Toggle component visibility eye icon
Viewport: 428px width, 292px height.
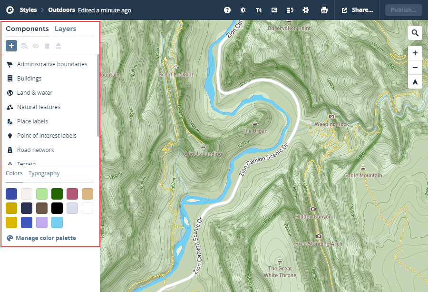(x=36, y=46)
